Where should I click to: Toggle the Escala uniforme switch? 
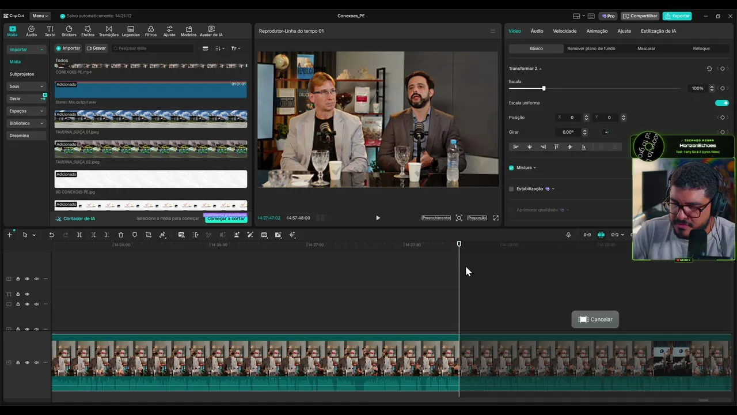[x=722, y=103]
